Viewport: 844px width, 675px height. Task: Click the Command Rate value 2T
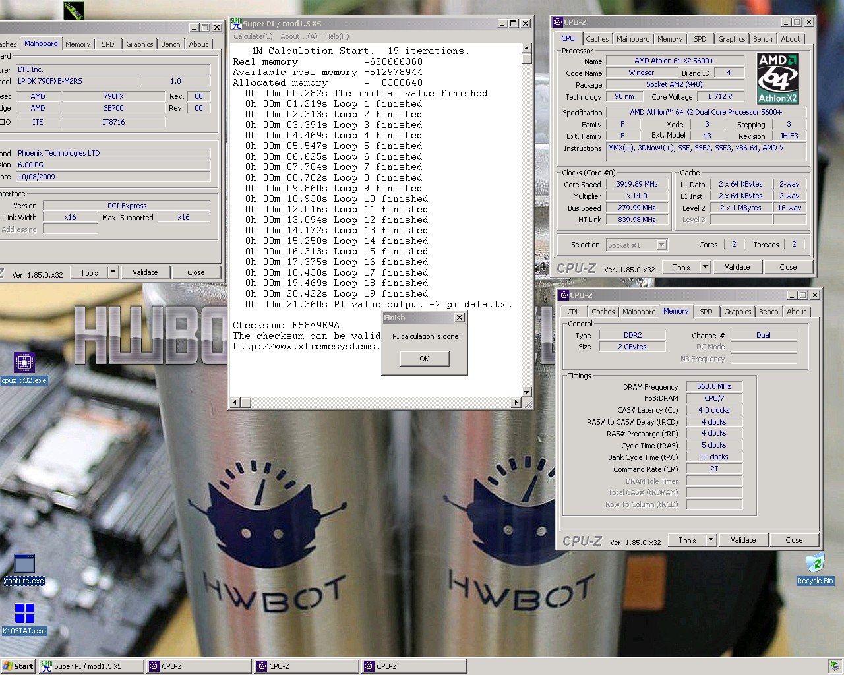pos(714,469)
